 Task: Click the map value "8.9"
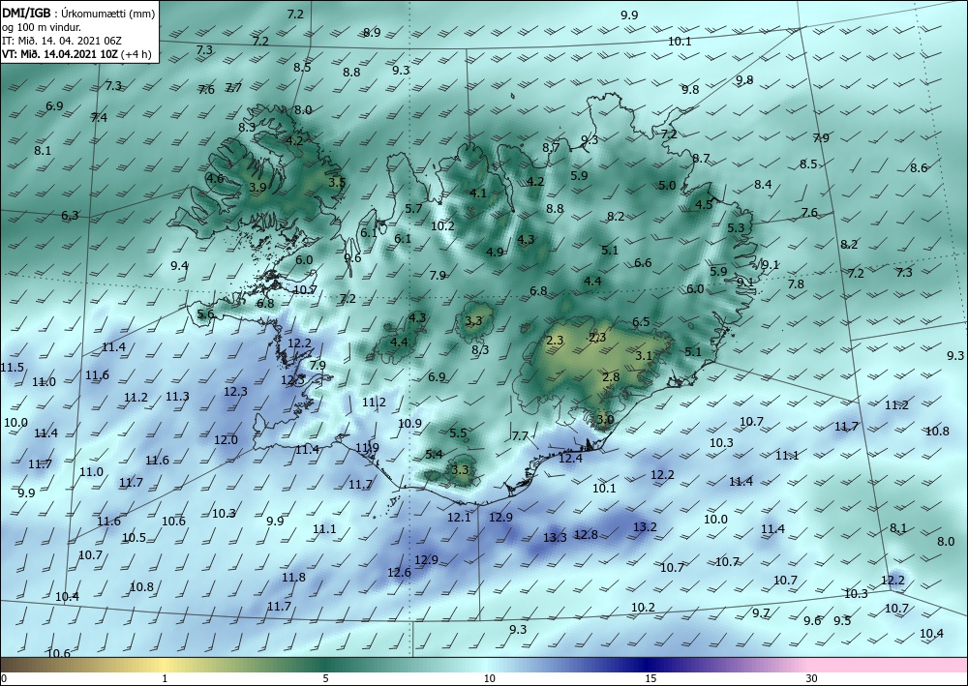tap(372, 33)
